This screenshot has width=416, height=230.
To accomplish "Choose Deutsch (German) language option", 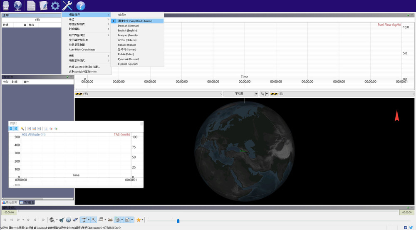I will click(128, 26).
